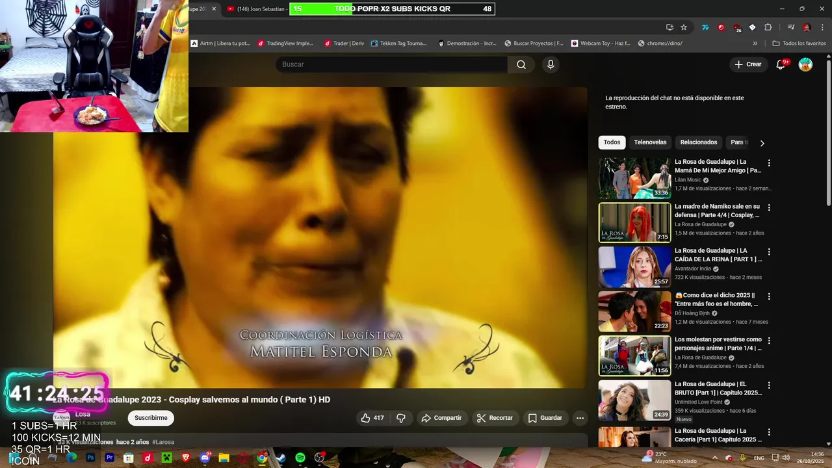Click the Avantador India channel name
This screenshot has height=468, width=832.
(692, 268)
